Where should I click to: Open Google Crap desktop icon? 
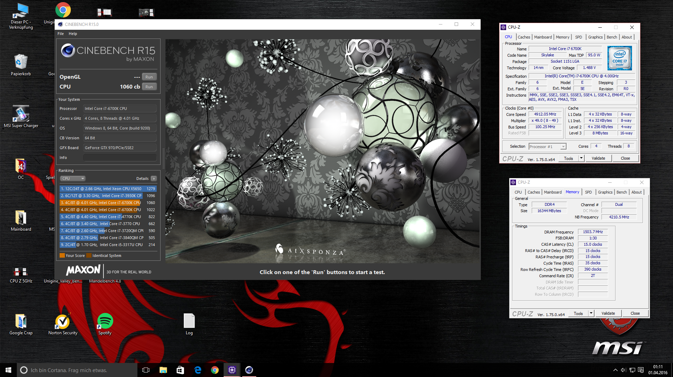click(x=21, y=324)
